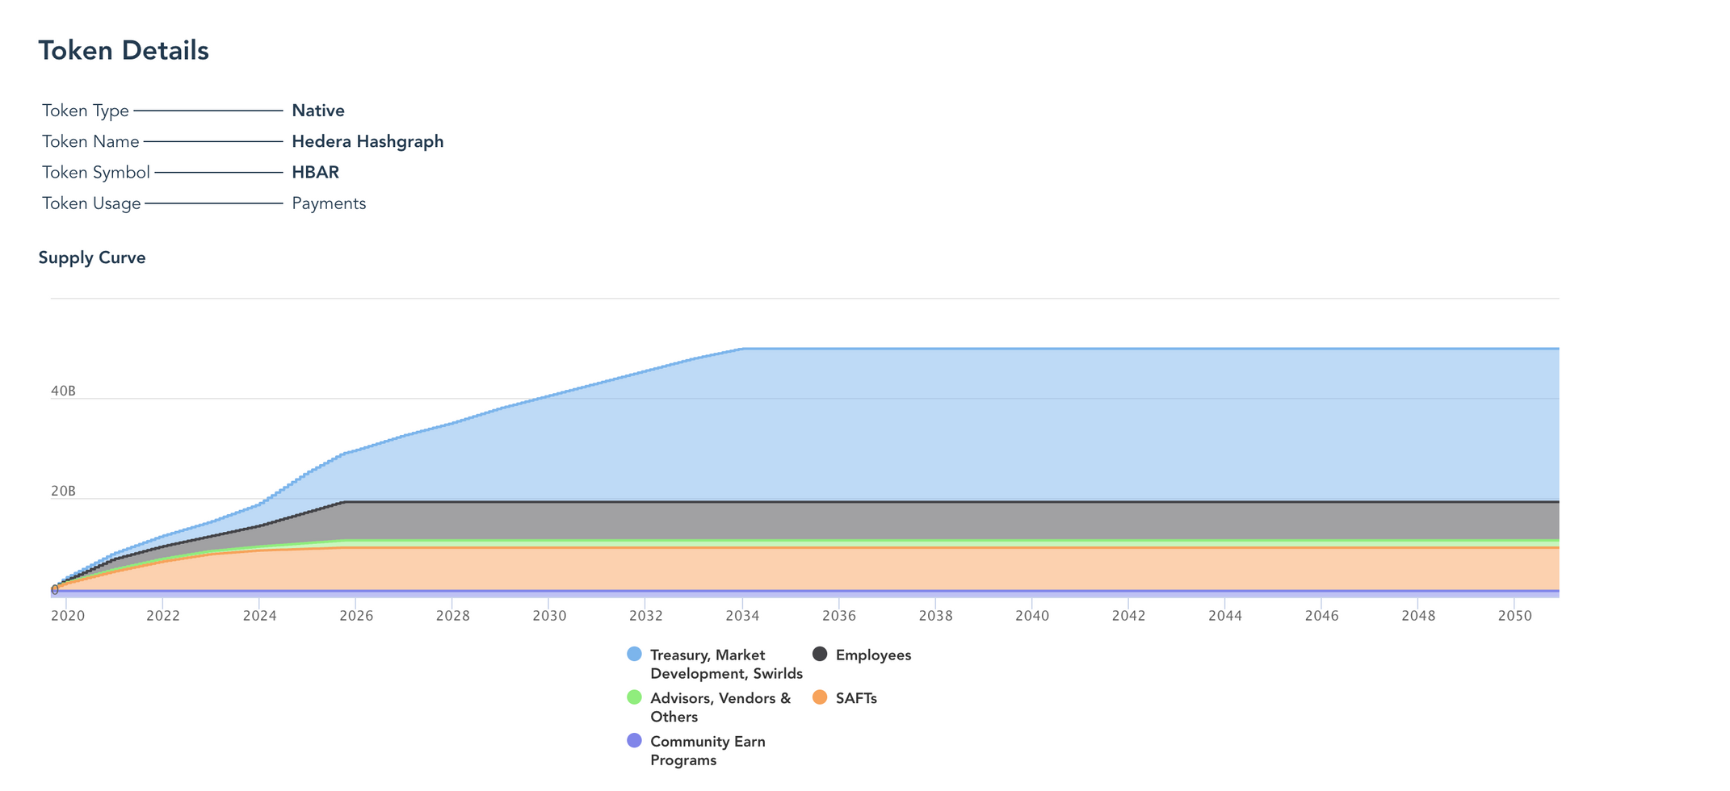Click the 2050 x-axis label
Screen dimensions: 1730x791
(x=1514, y=616)
